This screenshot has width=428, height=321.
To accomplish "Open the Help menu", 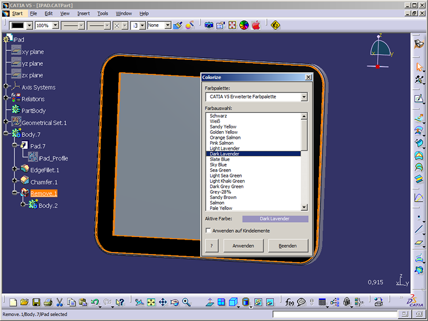I will point(144,13).
